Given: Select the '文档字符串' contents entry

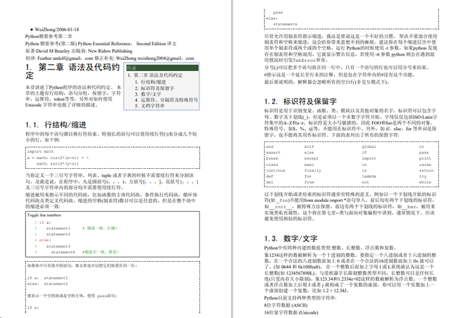Looking at the screenshot, I should click(x=152, y=106).
